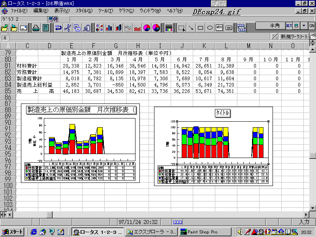Open the グラフ(C) menu
This screenshot has height=237, width=316.
126,10
